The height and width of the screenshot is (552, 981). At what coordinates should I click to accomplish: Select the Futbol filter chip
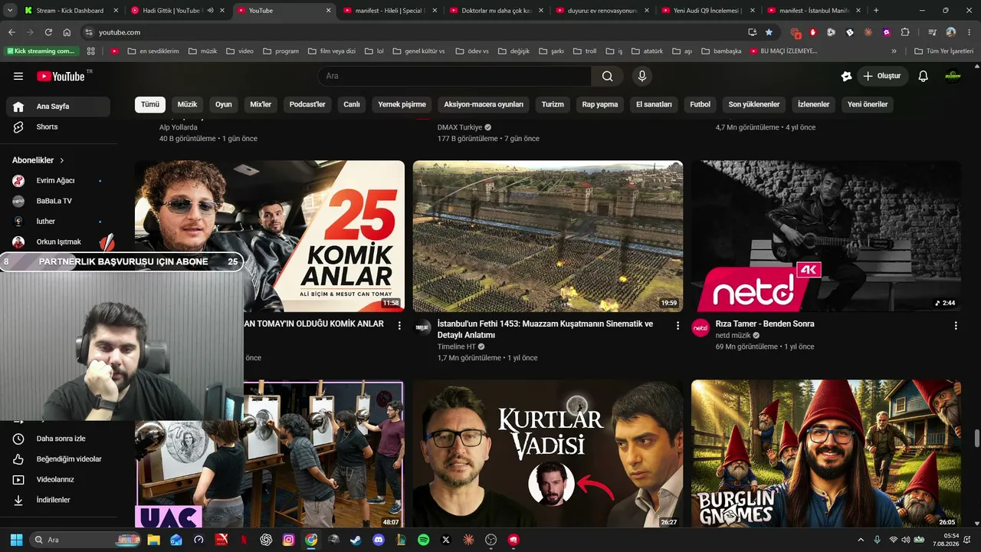pos(700,104)
